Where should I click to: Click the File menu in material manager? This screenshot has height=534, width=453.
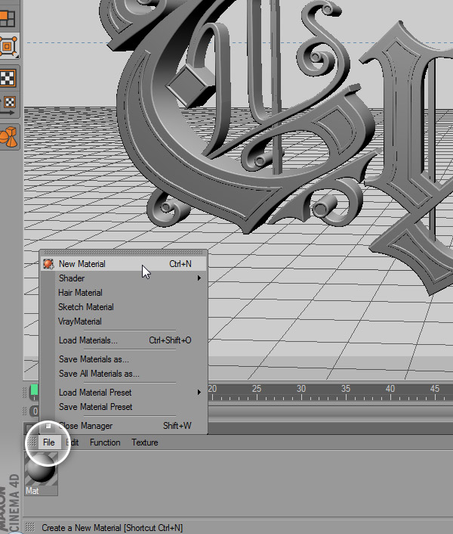[49, 442]
